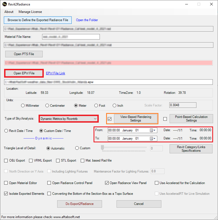Click the Do Export2Radiance button
The width and height of the screenshot is (218, 220).
pyautogui.click(x=80, y=204)
